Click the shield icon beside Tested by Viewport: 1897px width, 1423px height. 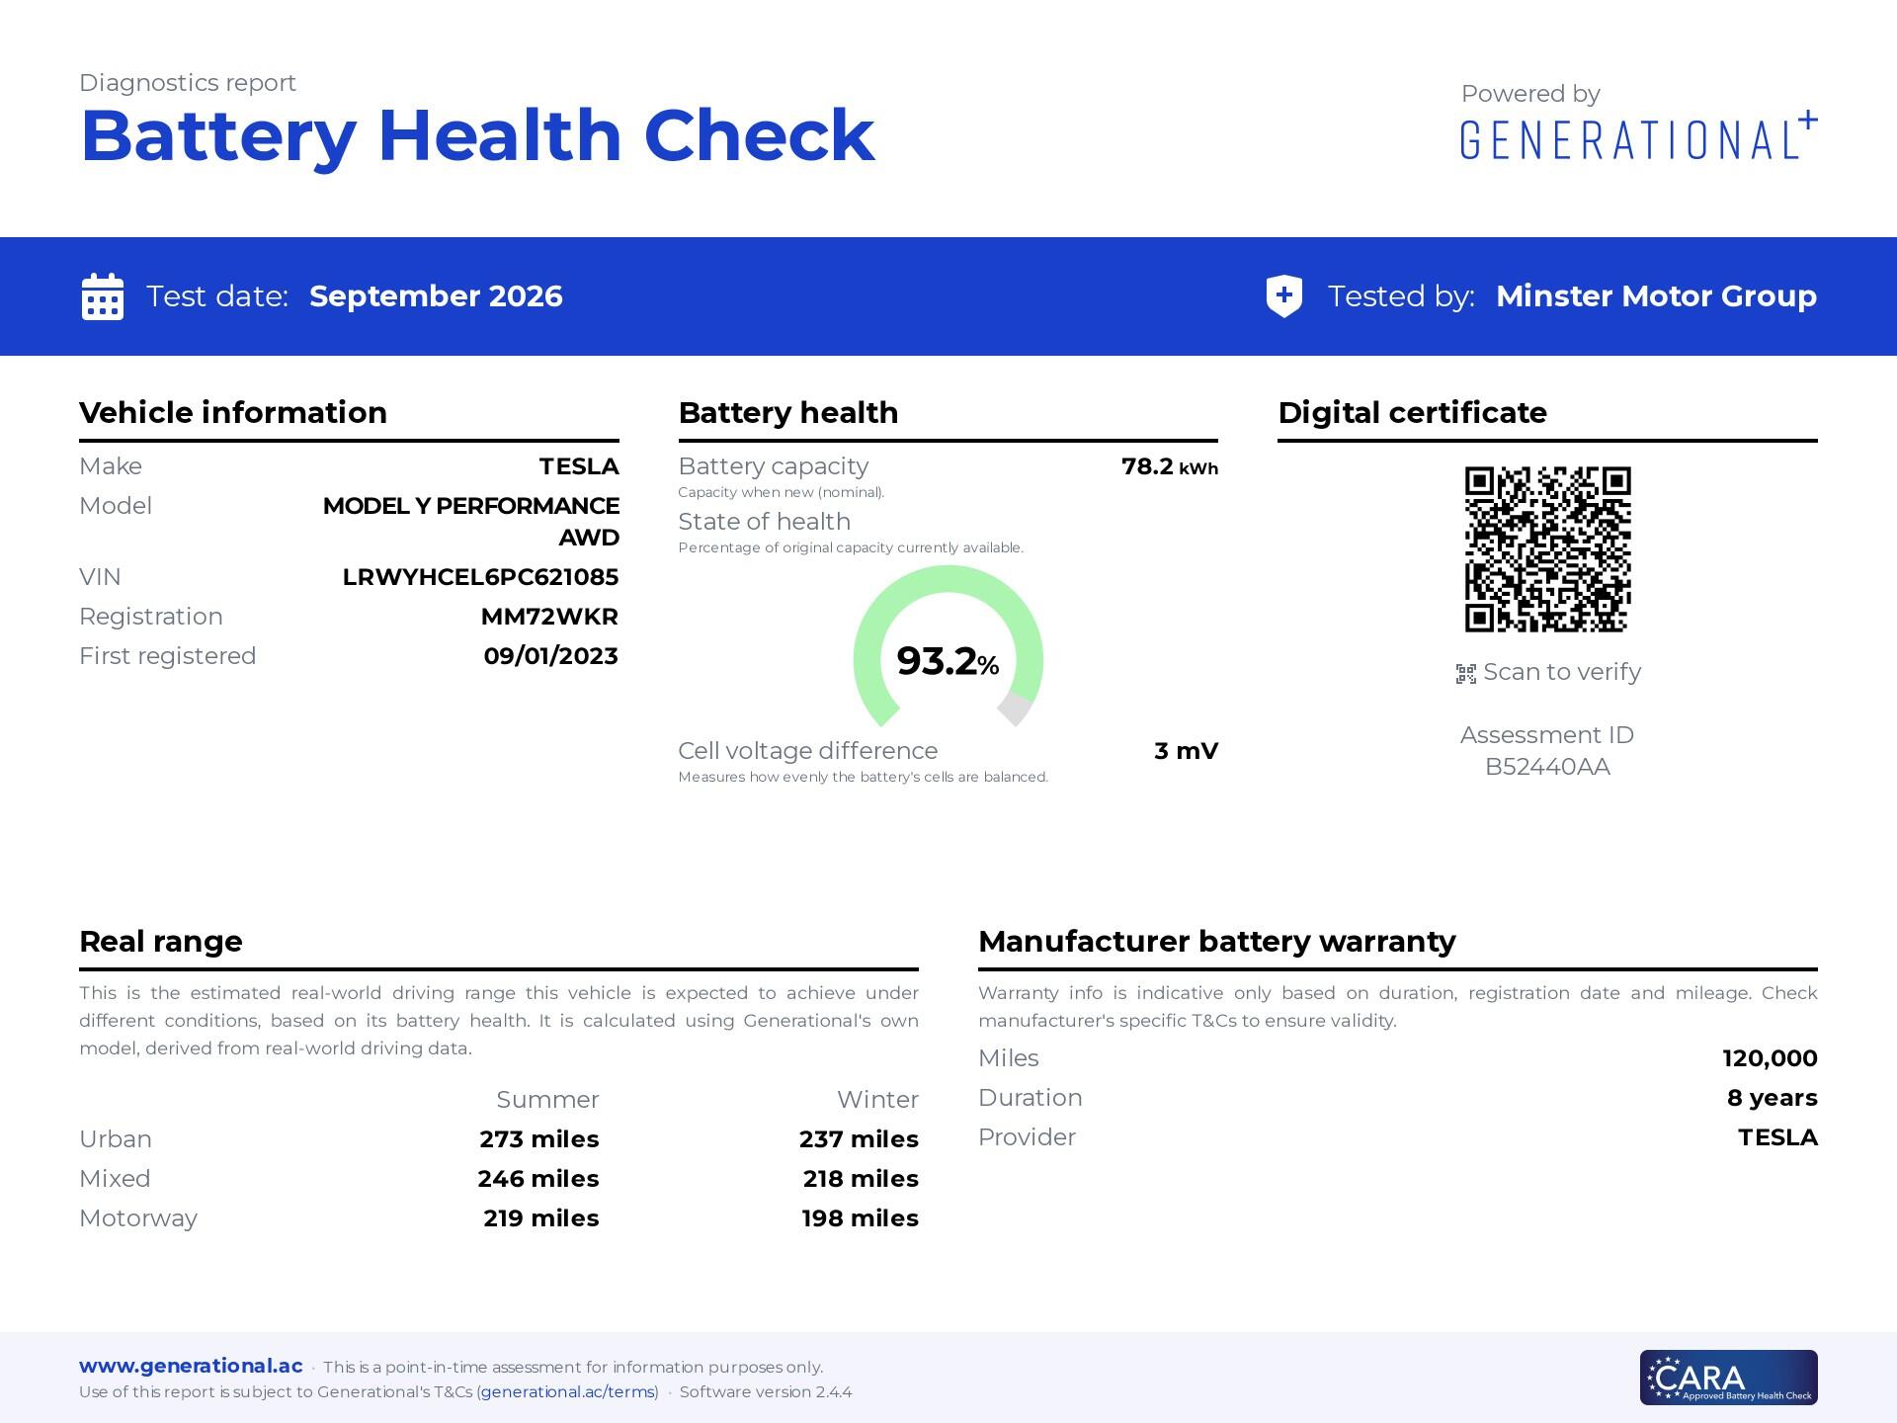coord(1284,296)
